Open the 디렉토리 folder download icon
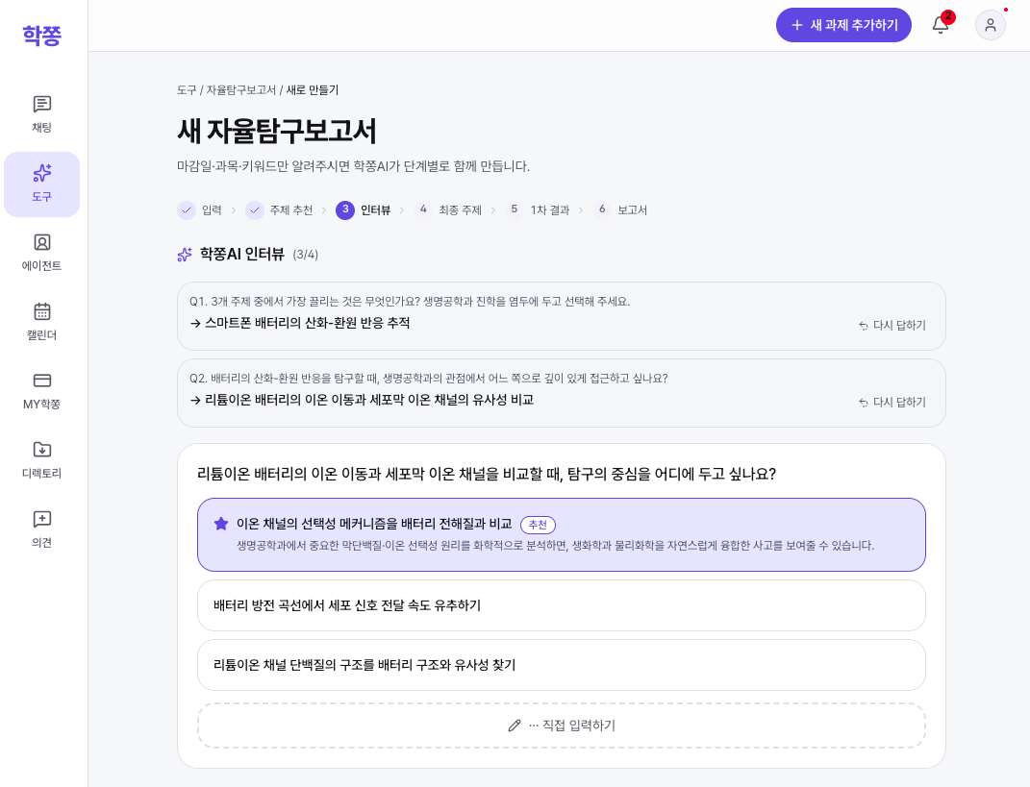Viewport: 1030px width, 787px height. click(x=42, y=450)
